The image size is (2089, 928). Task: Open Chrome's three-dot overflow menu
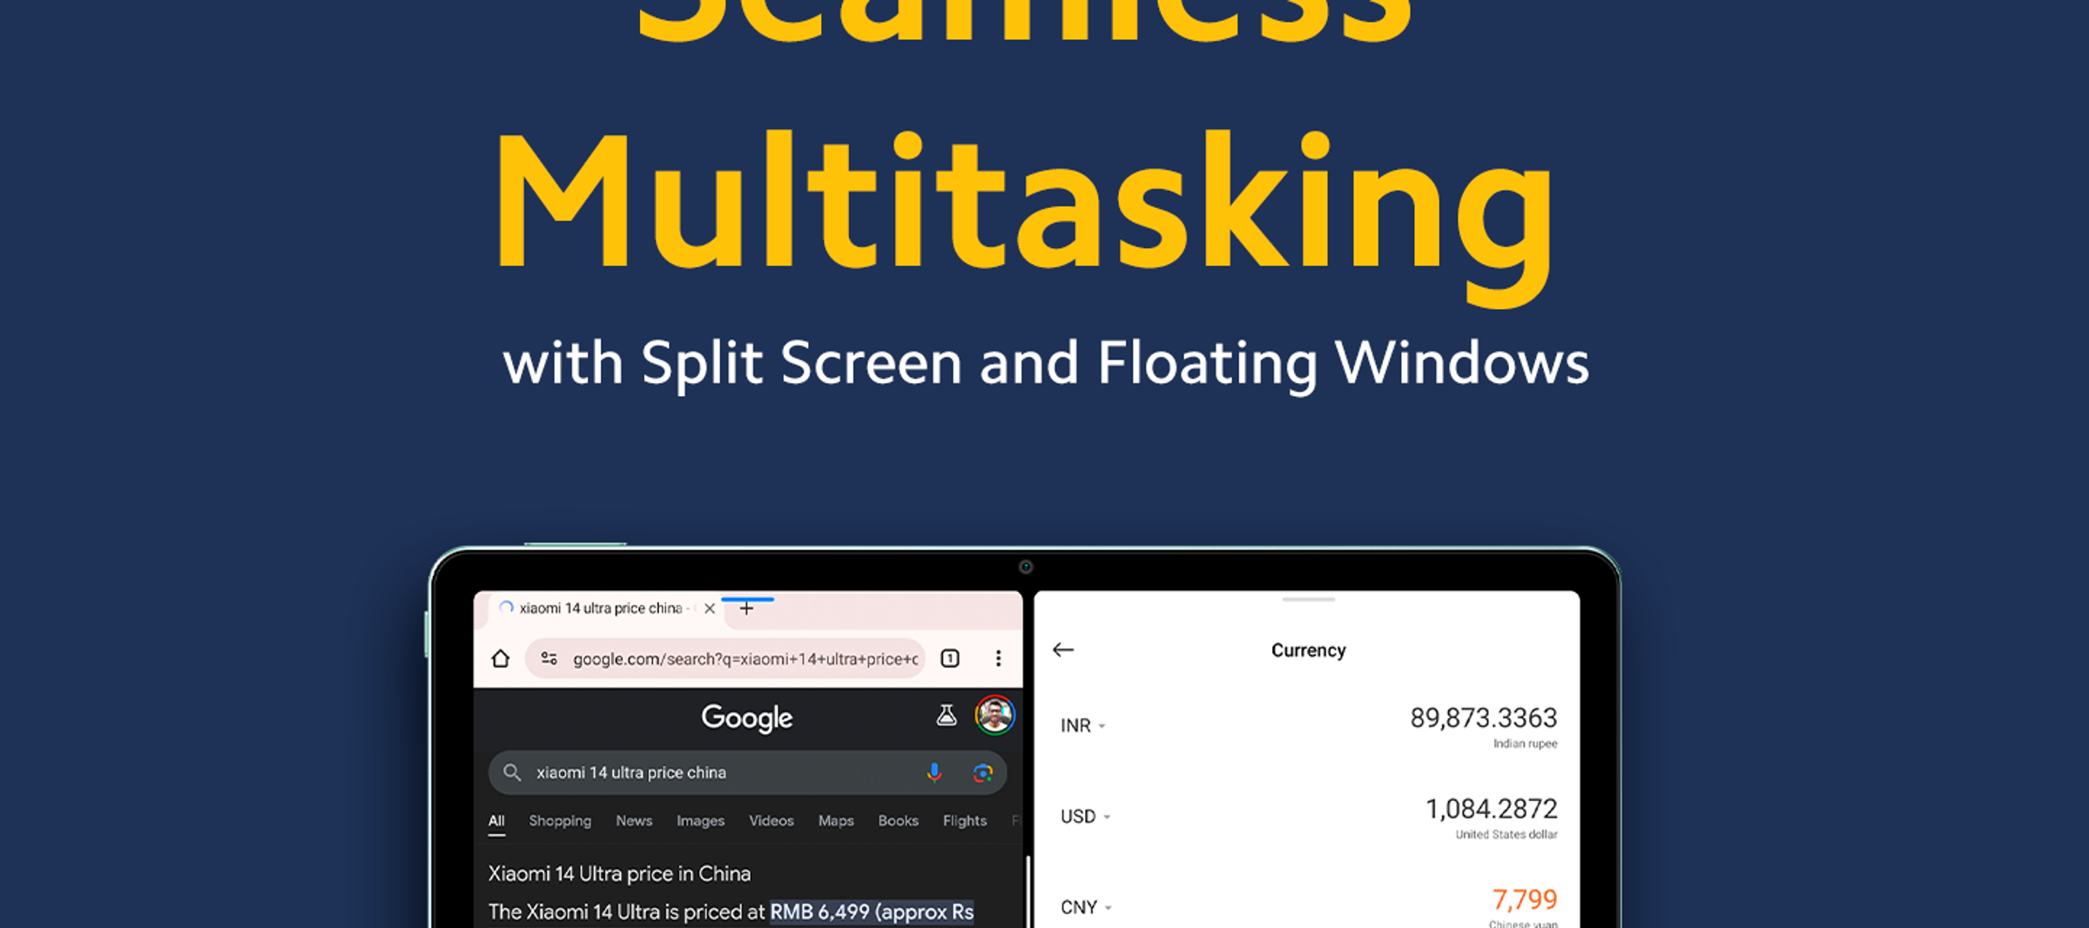click(x=998, y=658)
